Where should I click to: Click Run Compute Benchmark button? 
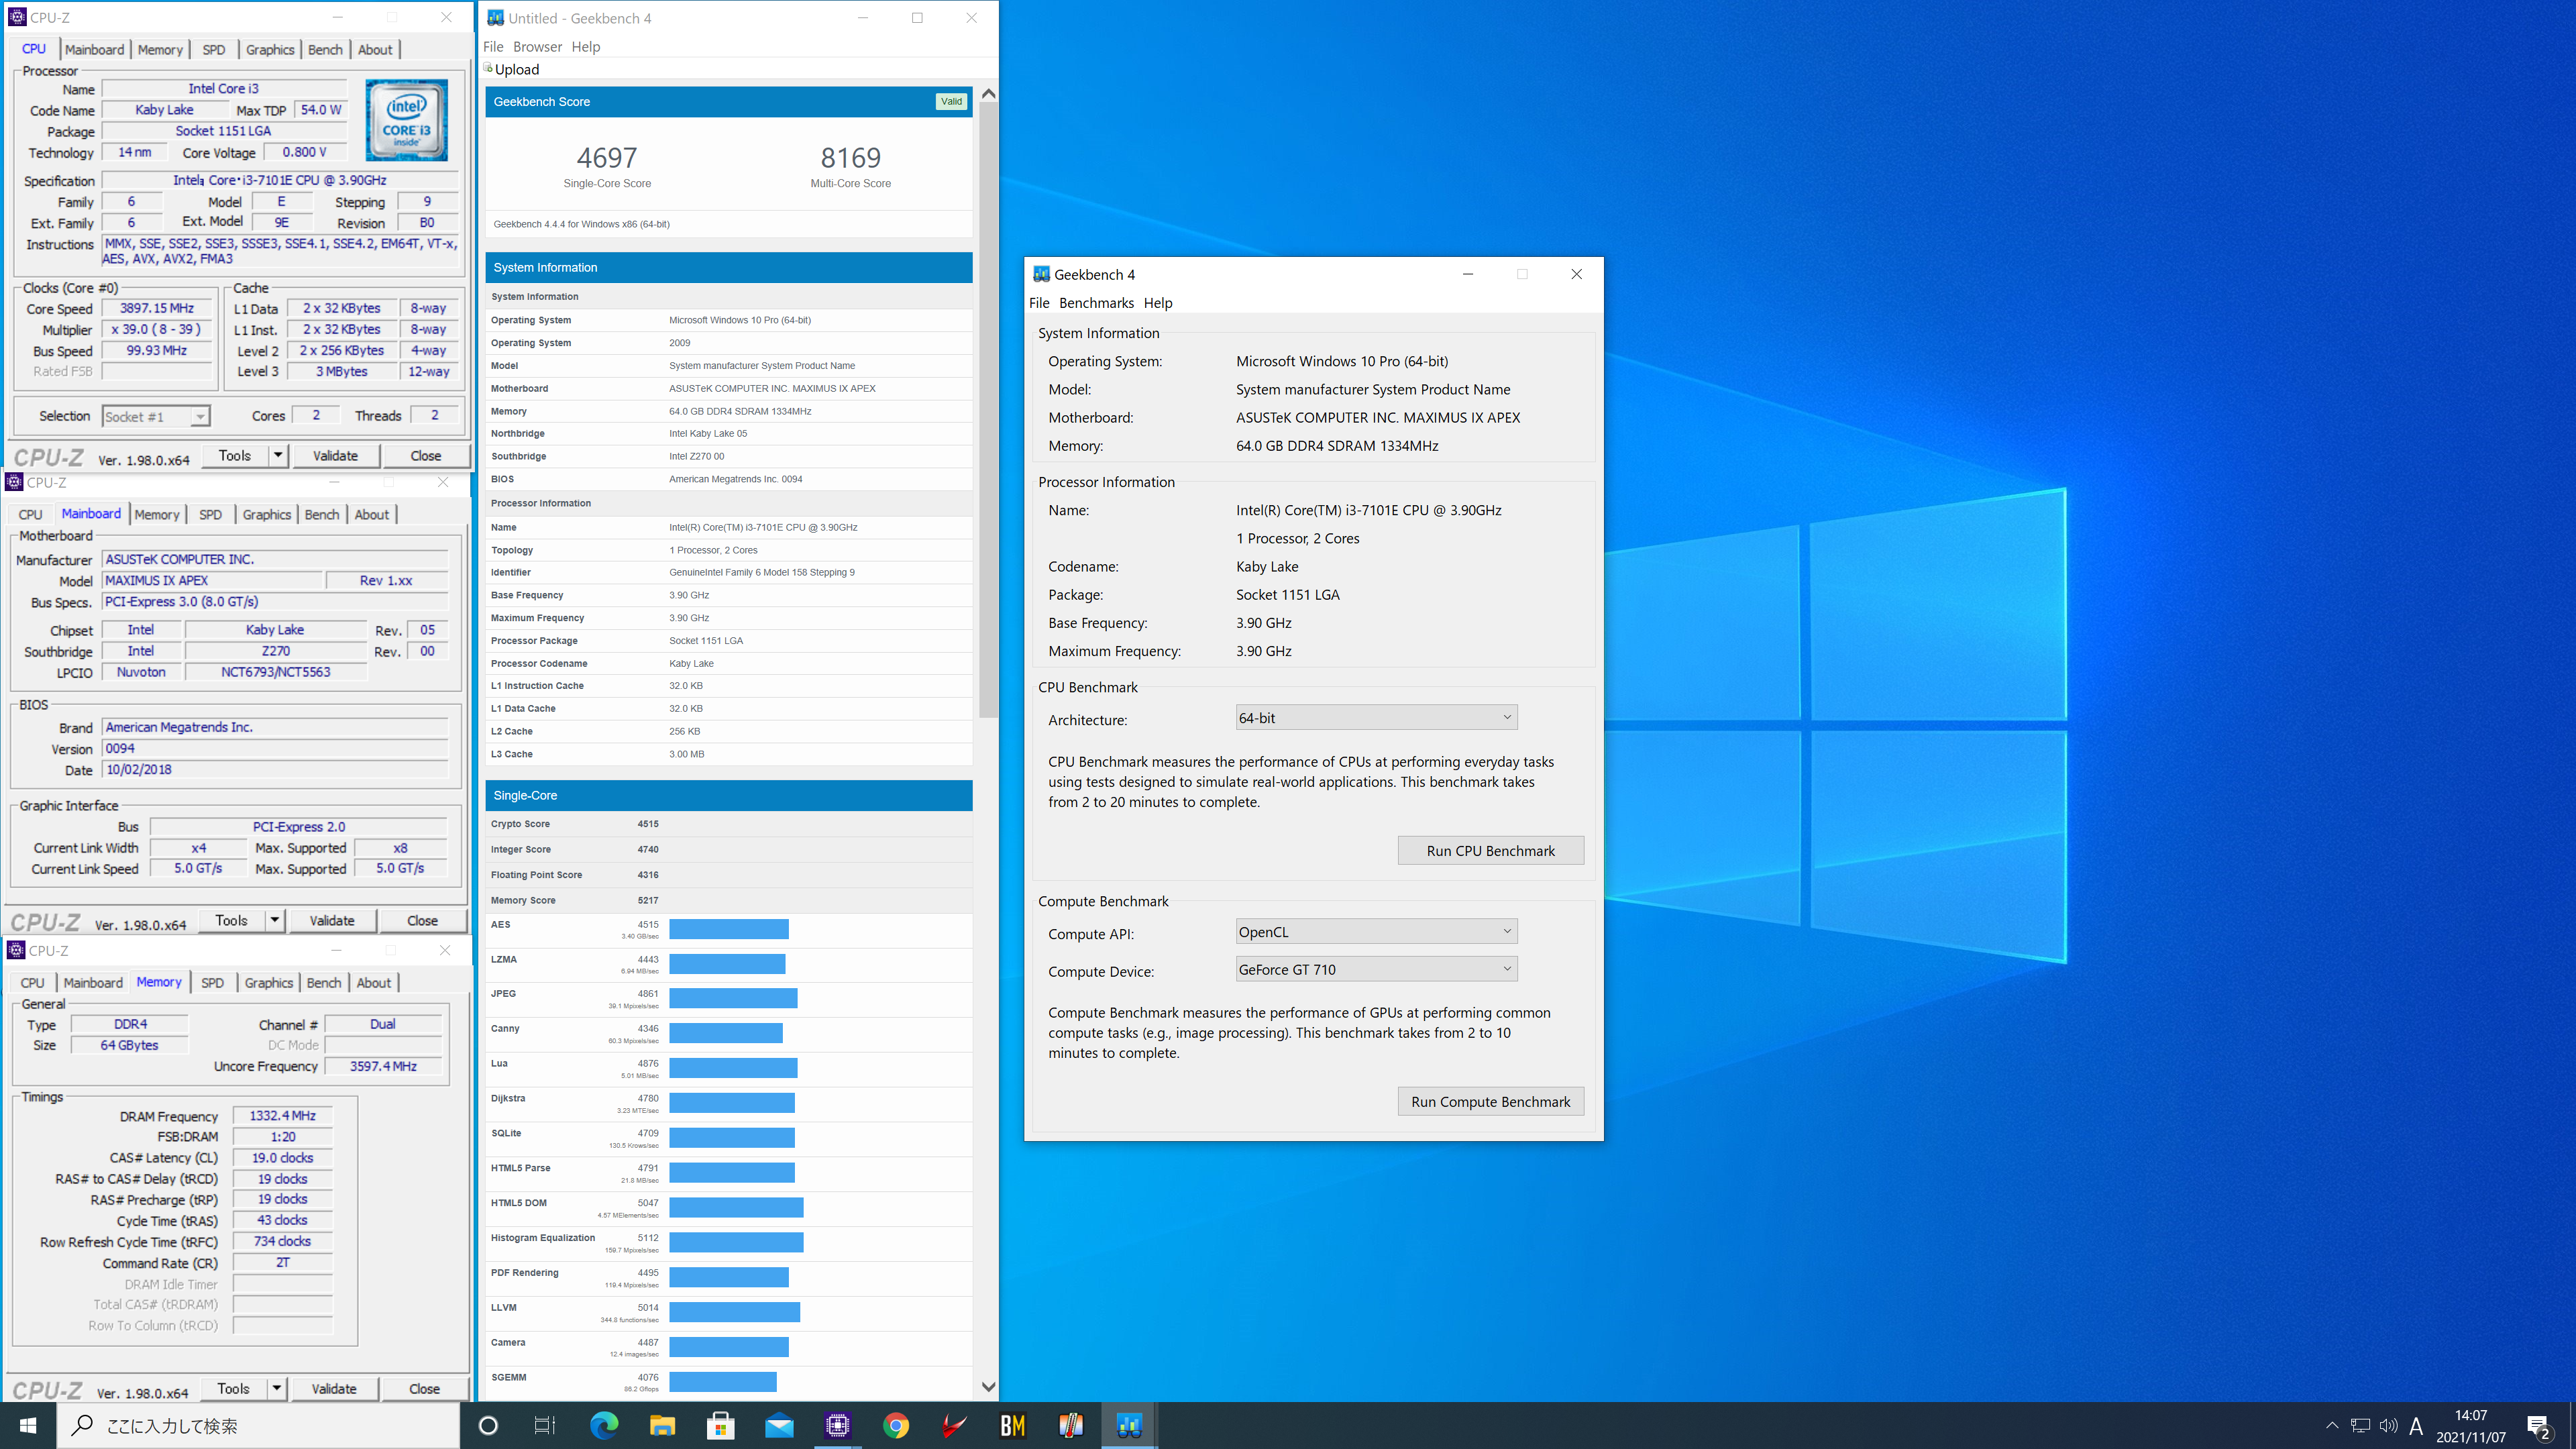coord(1490,1101)
